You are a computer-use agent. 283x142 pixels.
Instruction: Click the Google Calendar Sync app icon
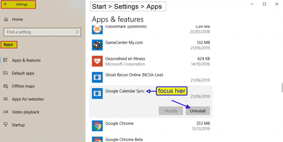click(x=97, y=93)
